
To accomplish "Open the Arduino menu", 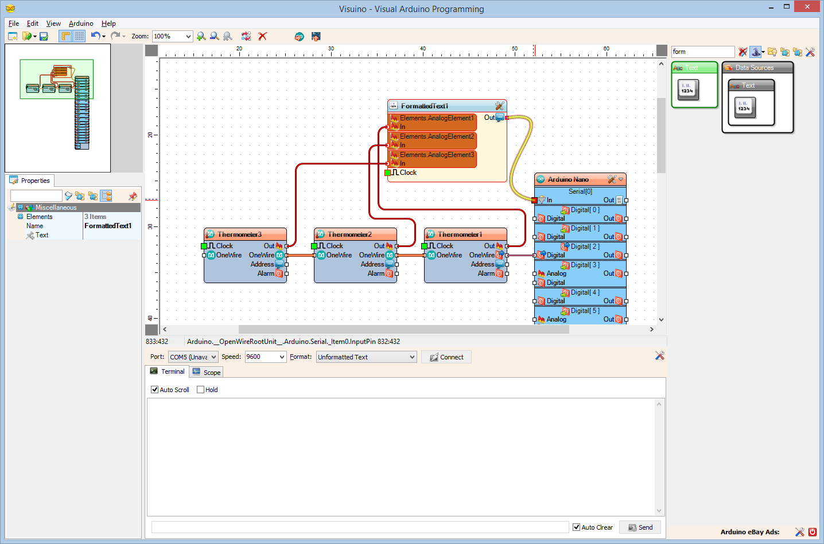I will (x=81, y=24).
